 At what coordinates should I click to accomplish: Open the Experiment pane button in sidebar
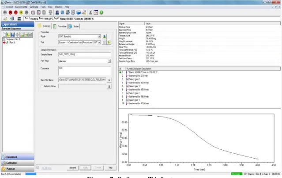coord(18,157)
